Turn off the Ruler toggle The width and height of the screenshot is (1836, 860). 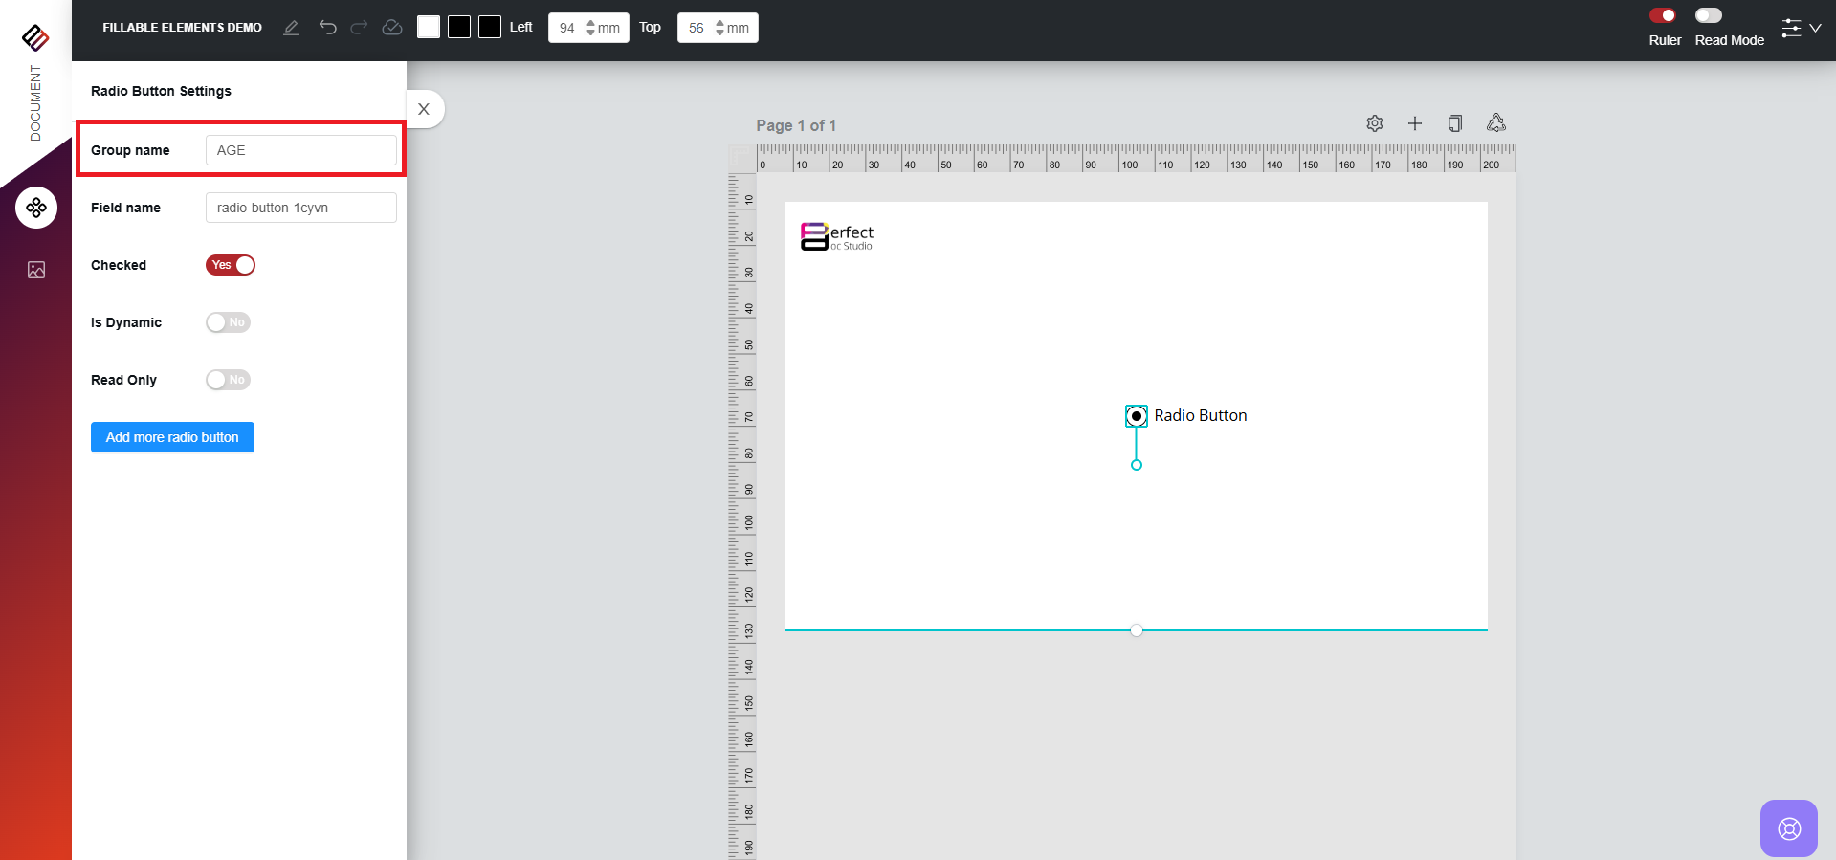pos(1663,15)
